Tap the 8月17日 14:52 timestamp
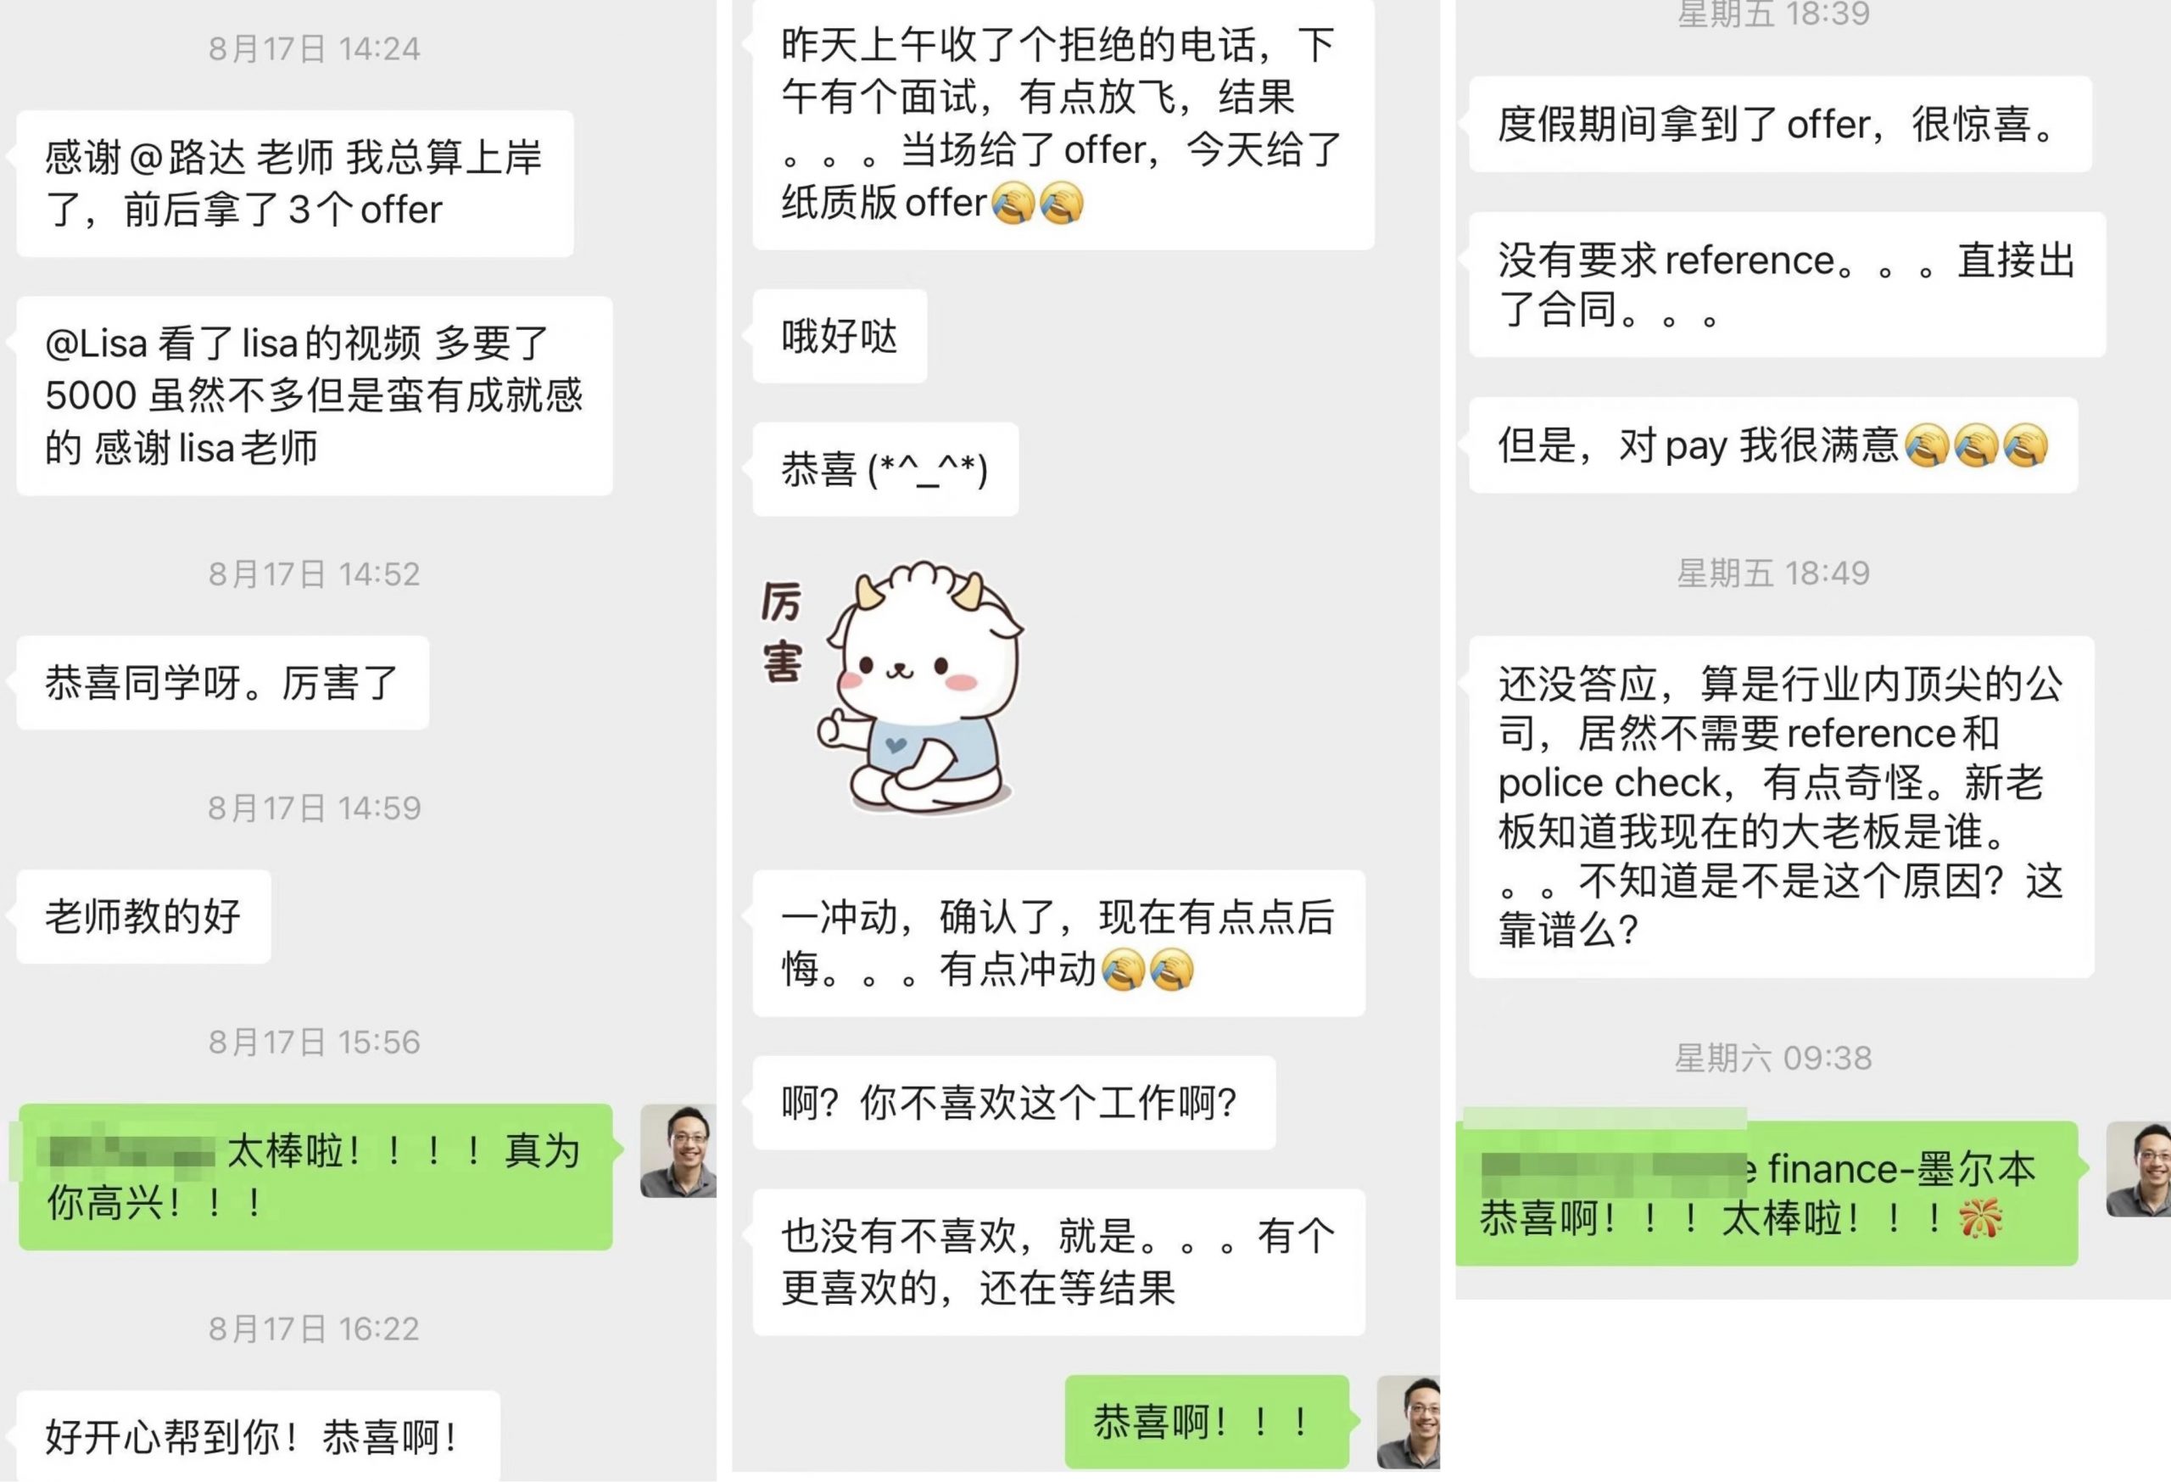The width and height of the screenshot is (2171, 1482). tap(315, 573)
